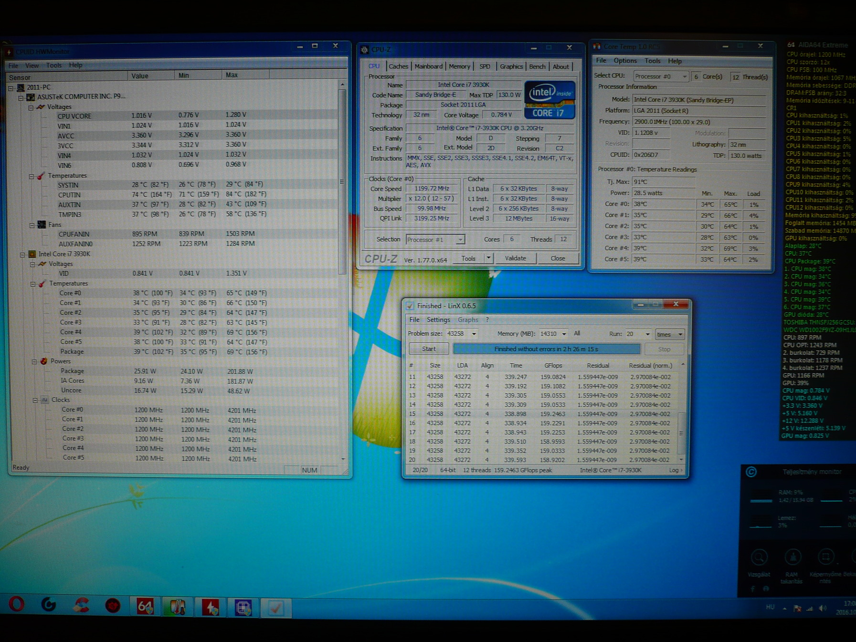Click the Powers icon in HWMonitor tree
The image size is (856, 642).
[43, 361]
